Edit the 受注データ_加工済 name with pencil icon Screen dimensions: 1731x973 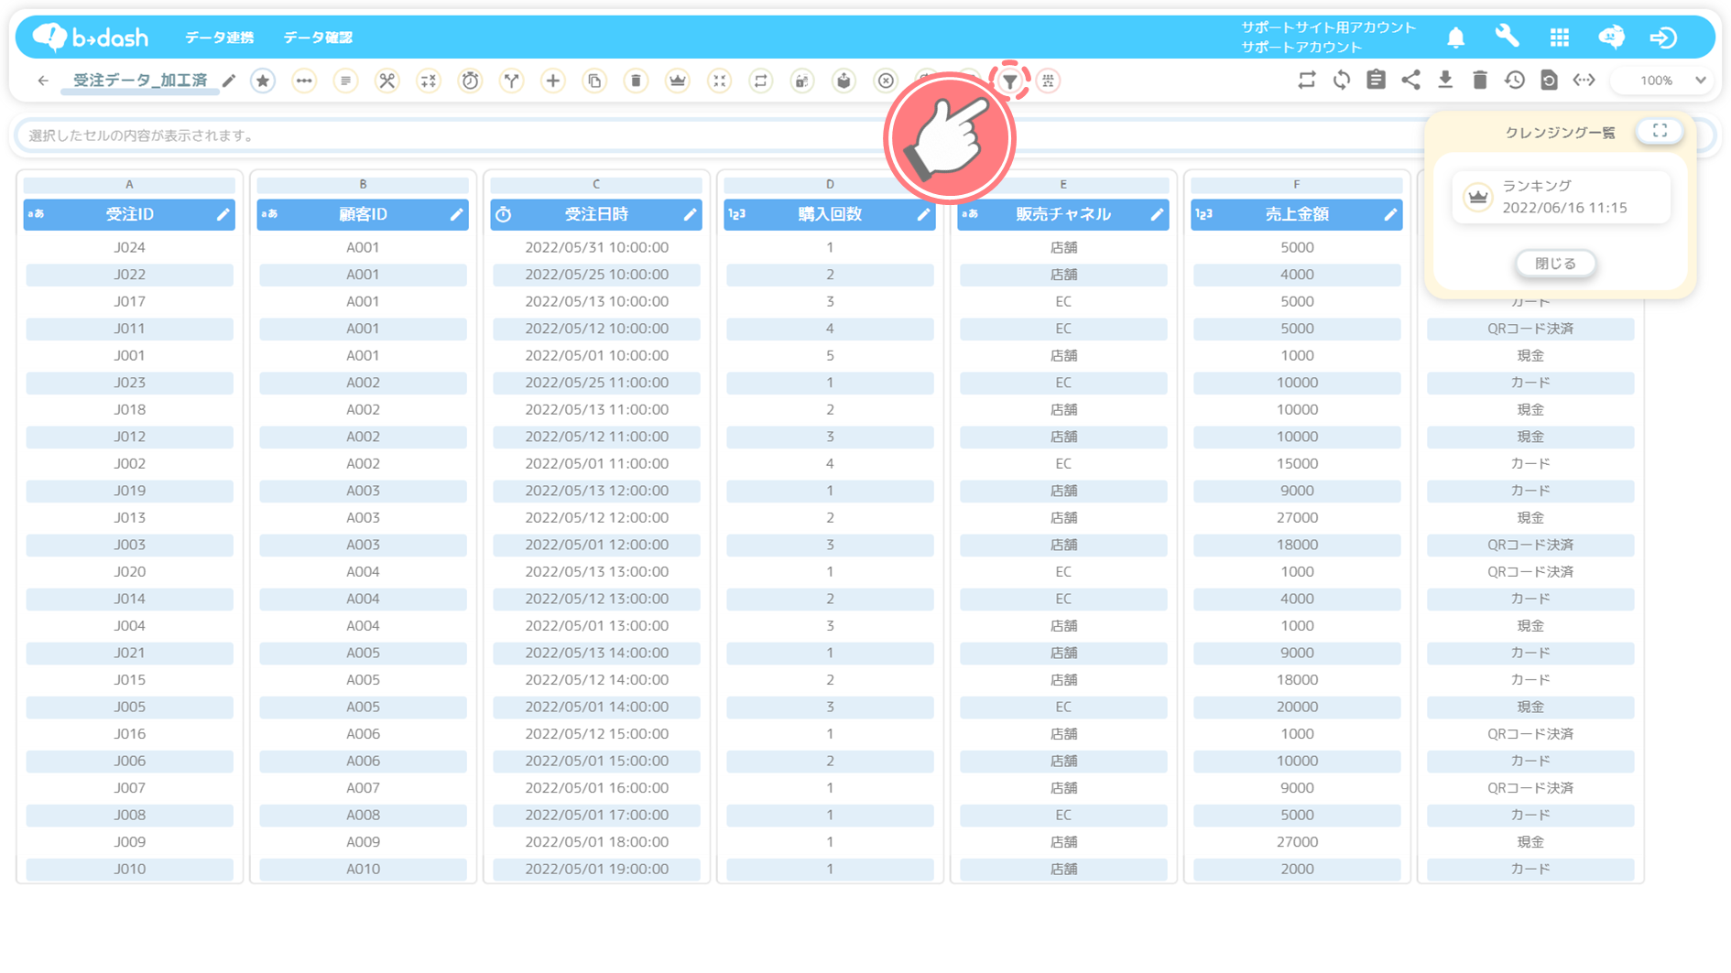click(229, 81)
